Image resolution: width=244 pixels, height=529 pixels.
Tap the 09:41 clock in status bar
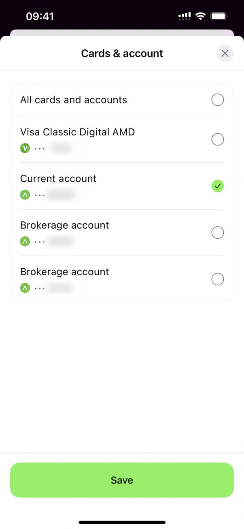click(x=40, y=17)
